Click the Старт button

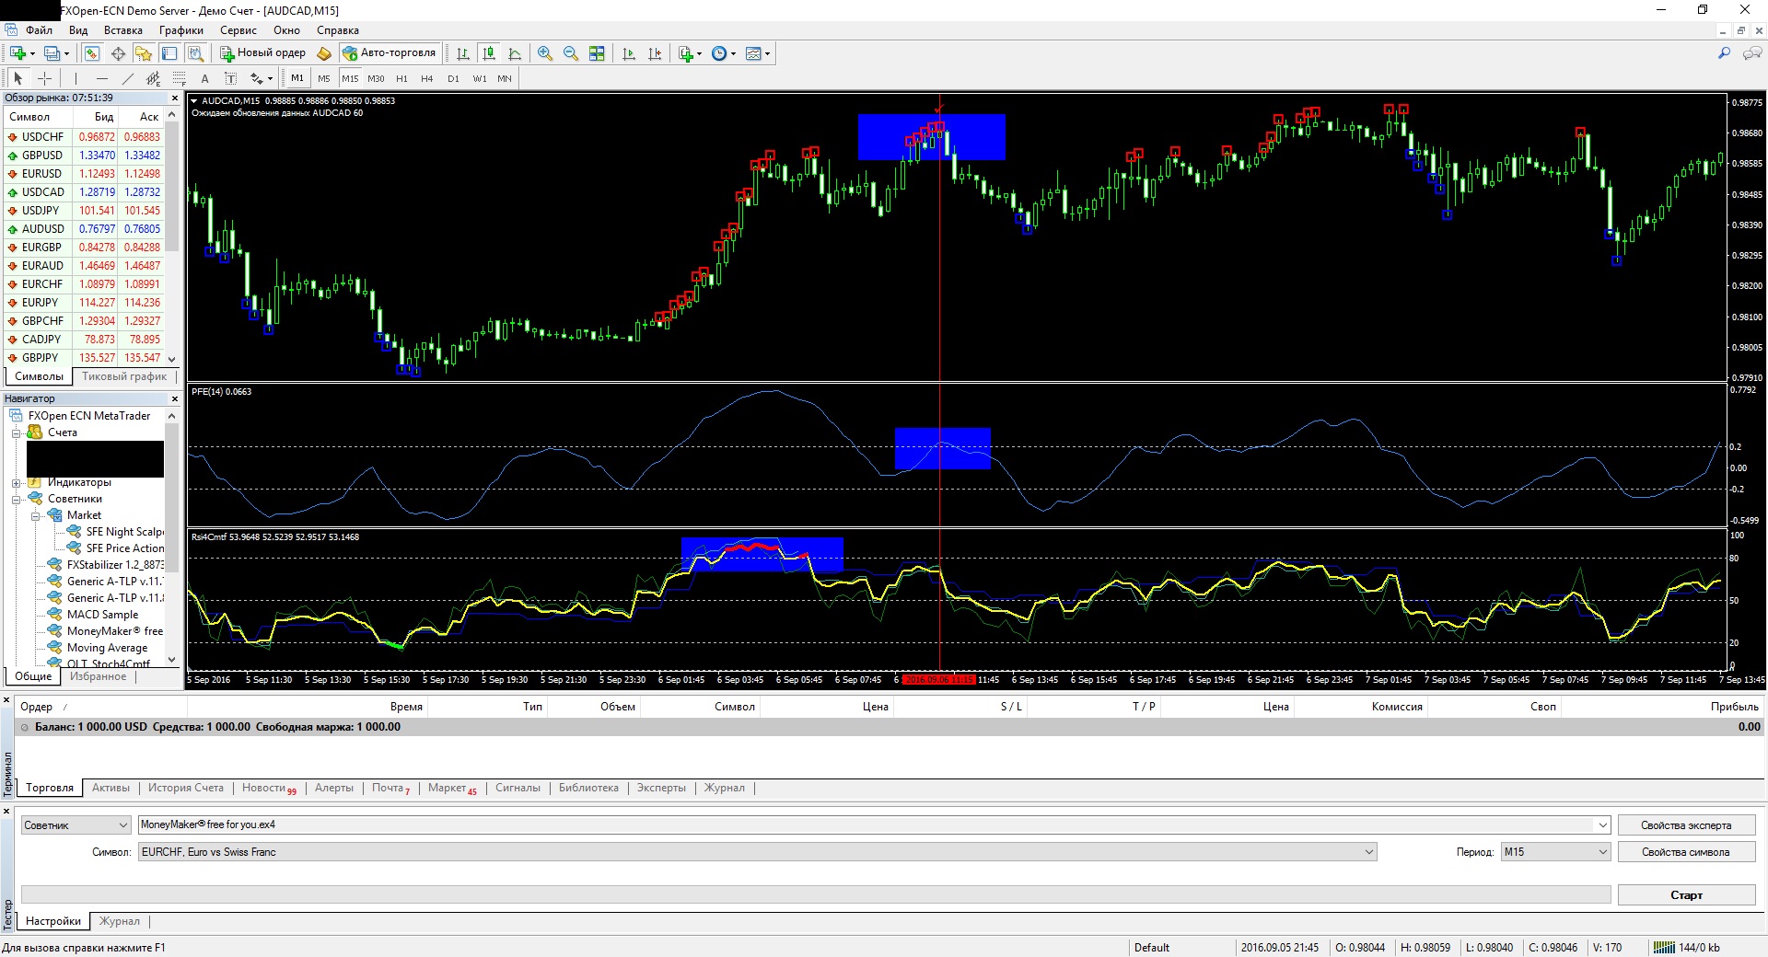point(1686,895)
